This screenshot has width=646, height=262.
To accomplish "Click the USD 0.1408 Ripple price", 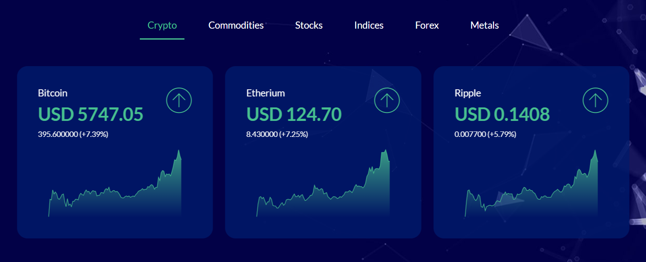I will click(502, 115).
